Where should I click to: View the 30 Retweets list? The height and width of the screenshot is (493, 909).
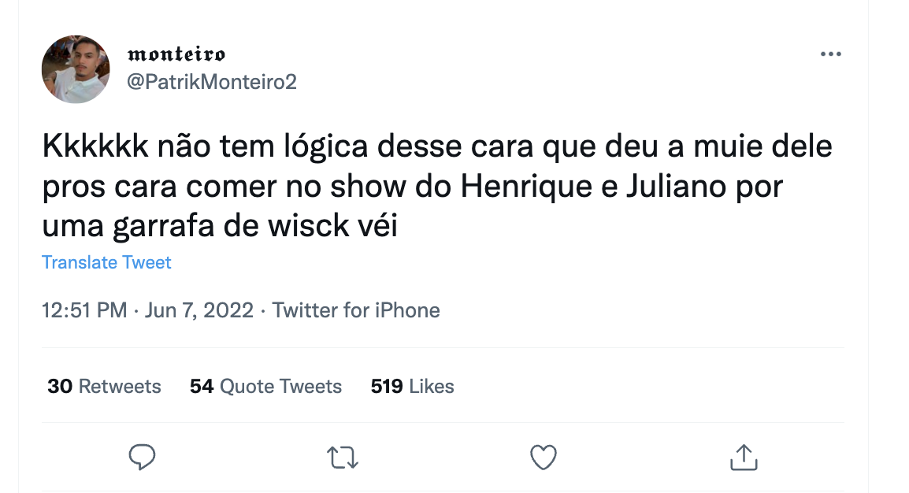click(104, 387)
